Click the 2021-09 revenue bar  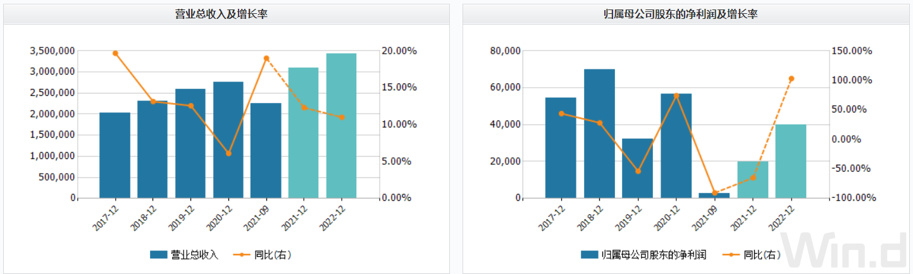tap(266, 150)
